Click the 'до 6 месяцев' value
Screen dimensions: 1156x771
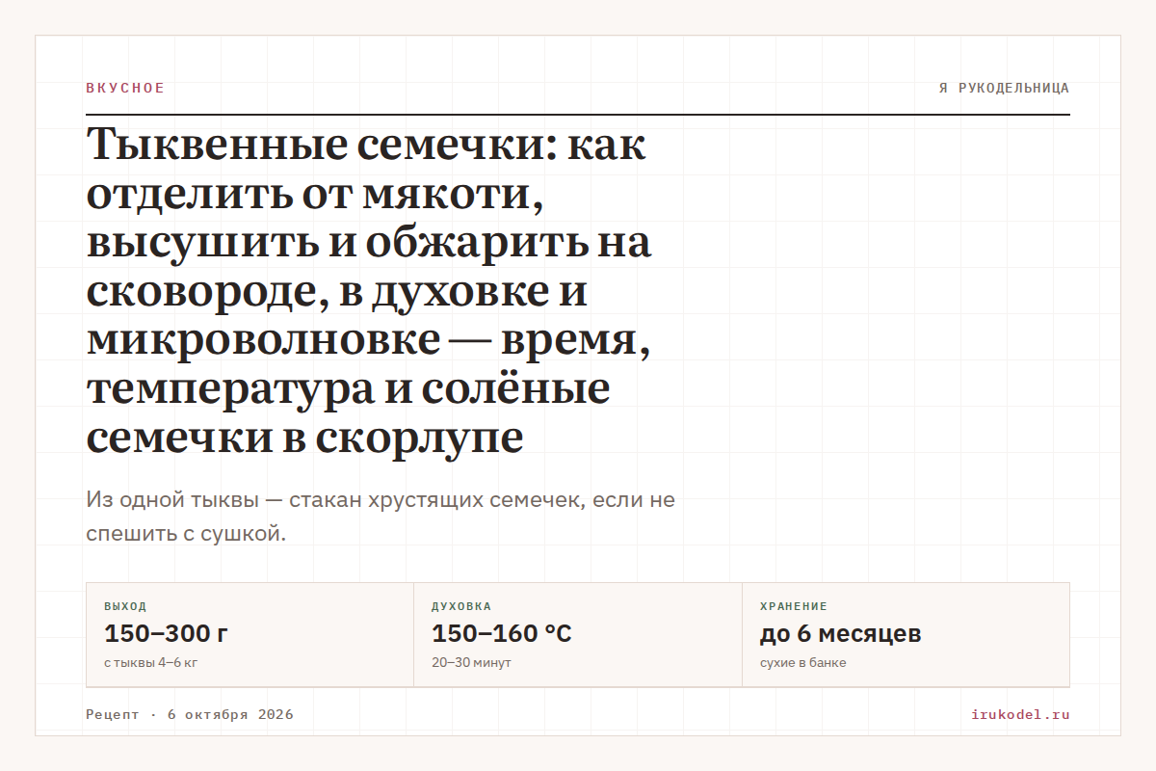click(x=841, y=633)
